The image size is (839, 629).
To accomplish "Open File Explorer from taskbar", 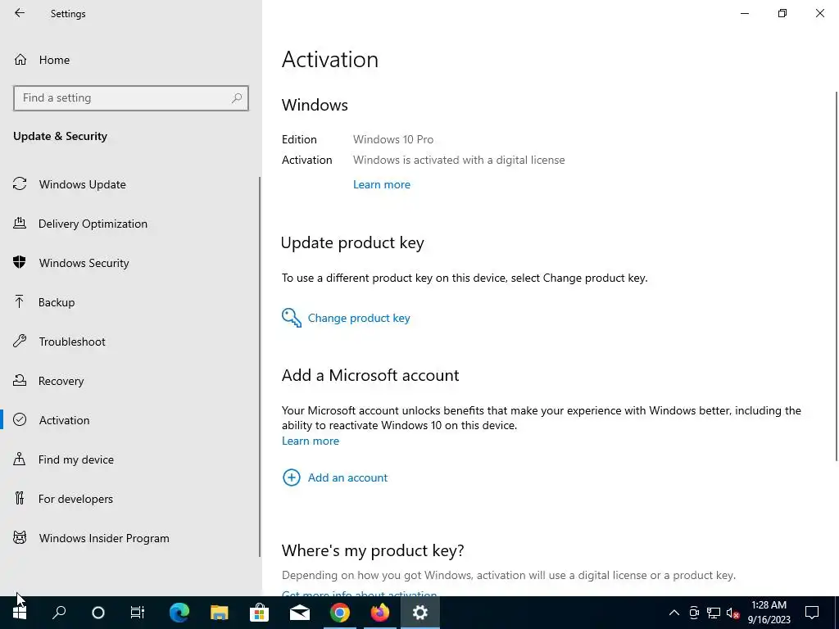I will pyautogui.click(x=220, y=613).
